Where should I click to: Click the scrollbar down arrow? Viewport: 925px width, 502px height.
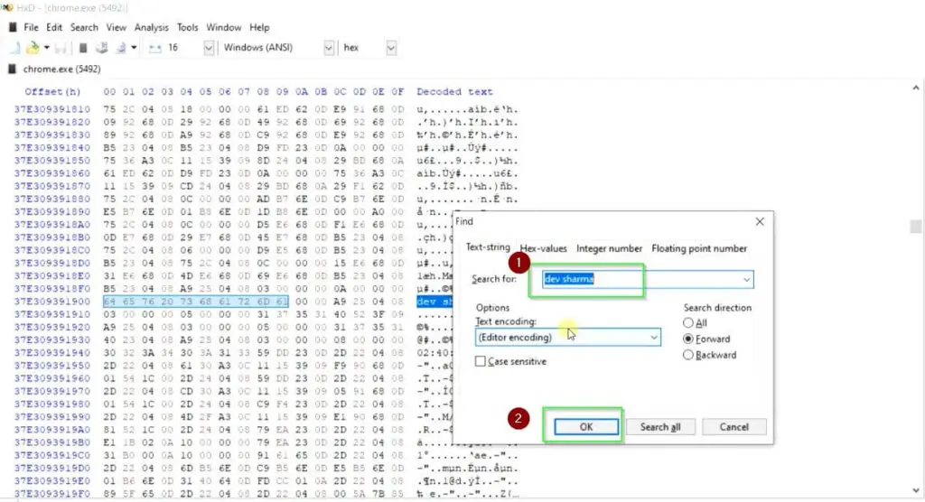pyautogui.click(x=916, y=491)
